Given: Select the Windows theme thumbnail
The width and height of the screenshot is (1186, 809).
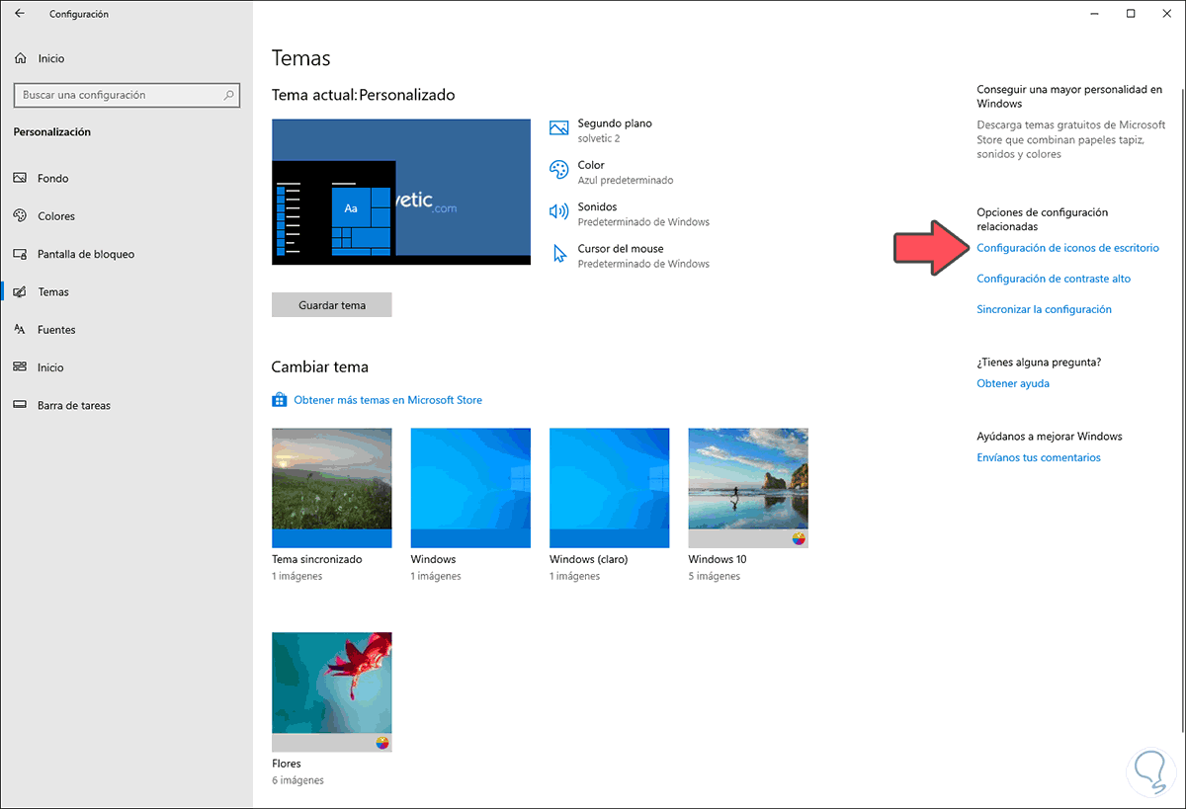Looking at the screenshot, I should tap(470, 488).
